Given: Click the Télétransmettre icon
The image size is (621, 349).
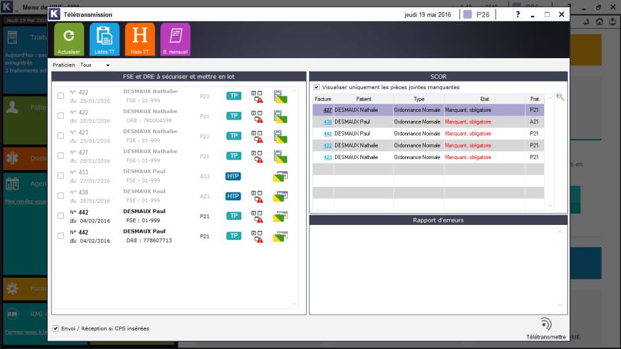Looking at the screenshot, I should click(546, 324).
